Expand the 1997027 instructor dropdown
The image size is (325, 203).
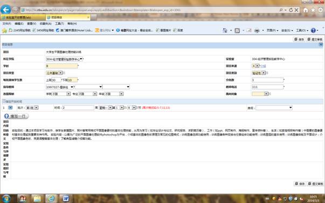click(60, 87)
